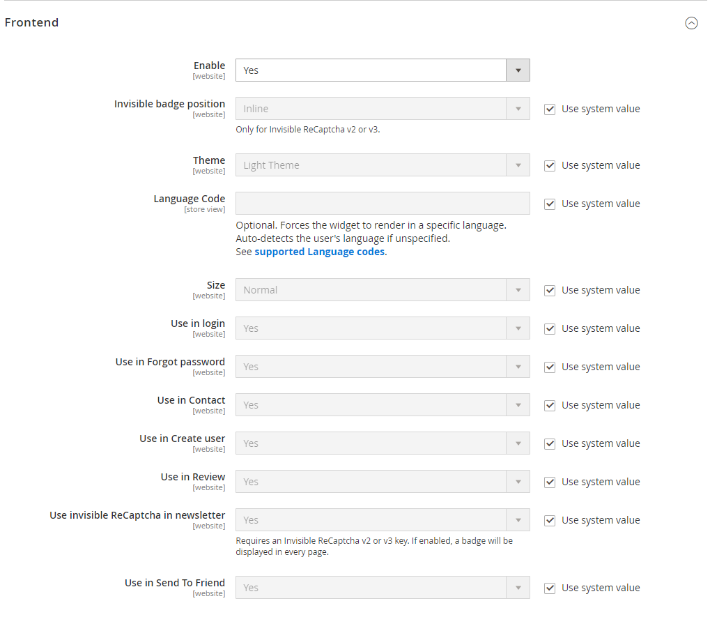The width and height of the screenshot is (710, 617).
Task: Click the Use in Review label
Action: click(x=193, y=477)
